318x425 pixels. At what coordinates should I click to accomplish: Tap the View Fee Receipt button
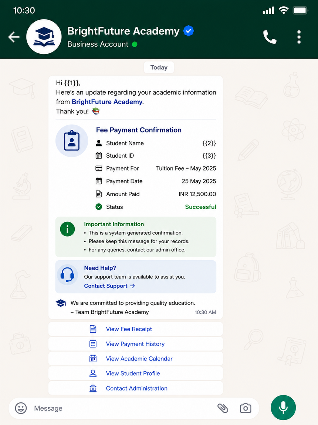[x=136, y=329]
